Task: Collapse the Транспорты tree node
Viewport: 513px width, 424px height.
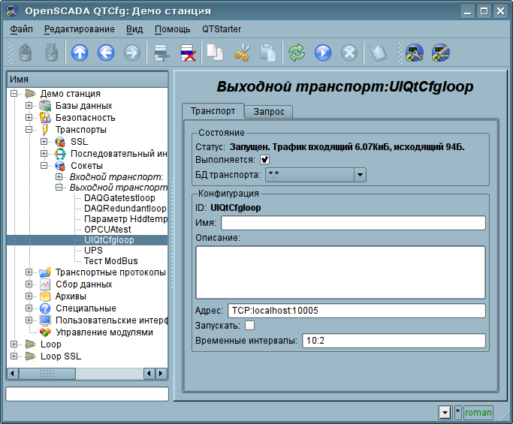Action: 29,130
